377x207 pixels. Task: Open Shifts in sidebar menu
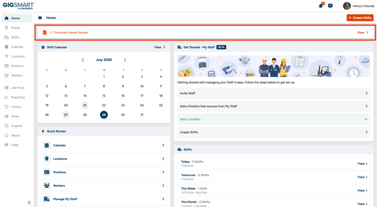[17, 38]
